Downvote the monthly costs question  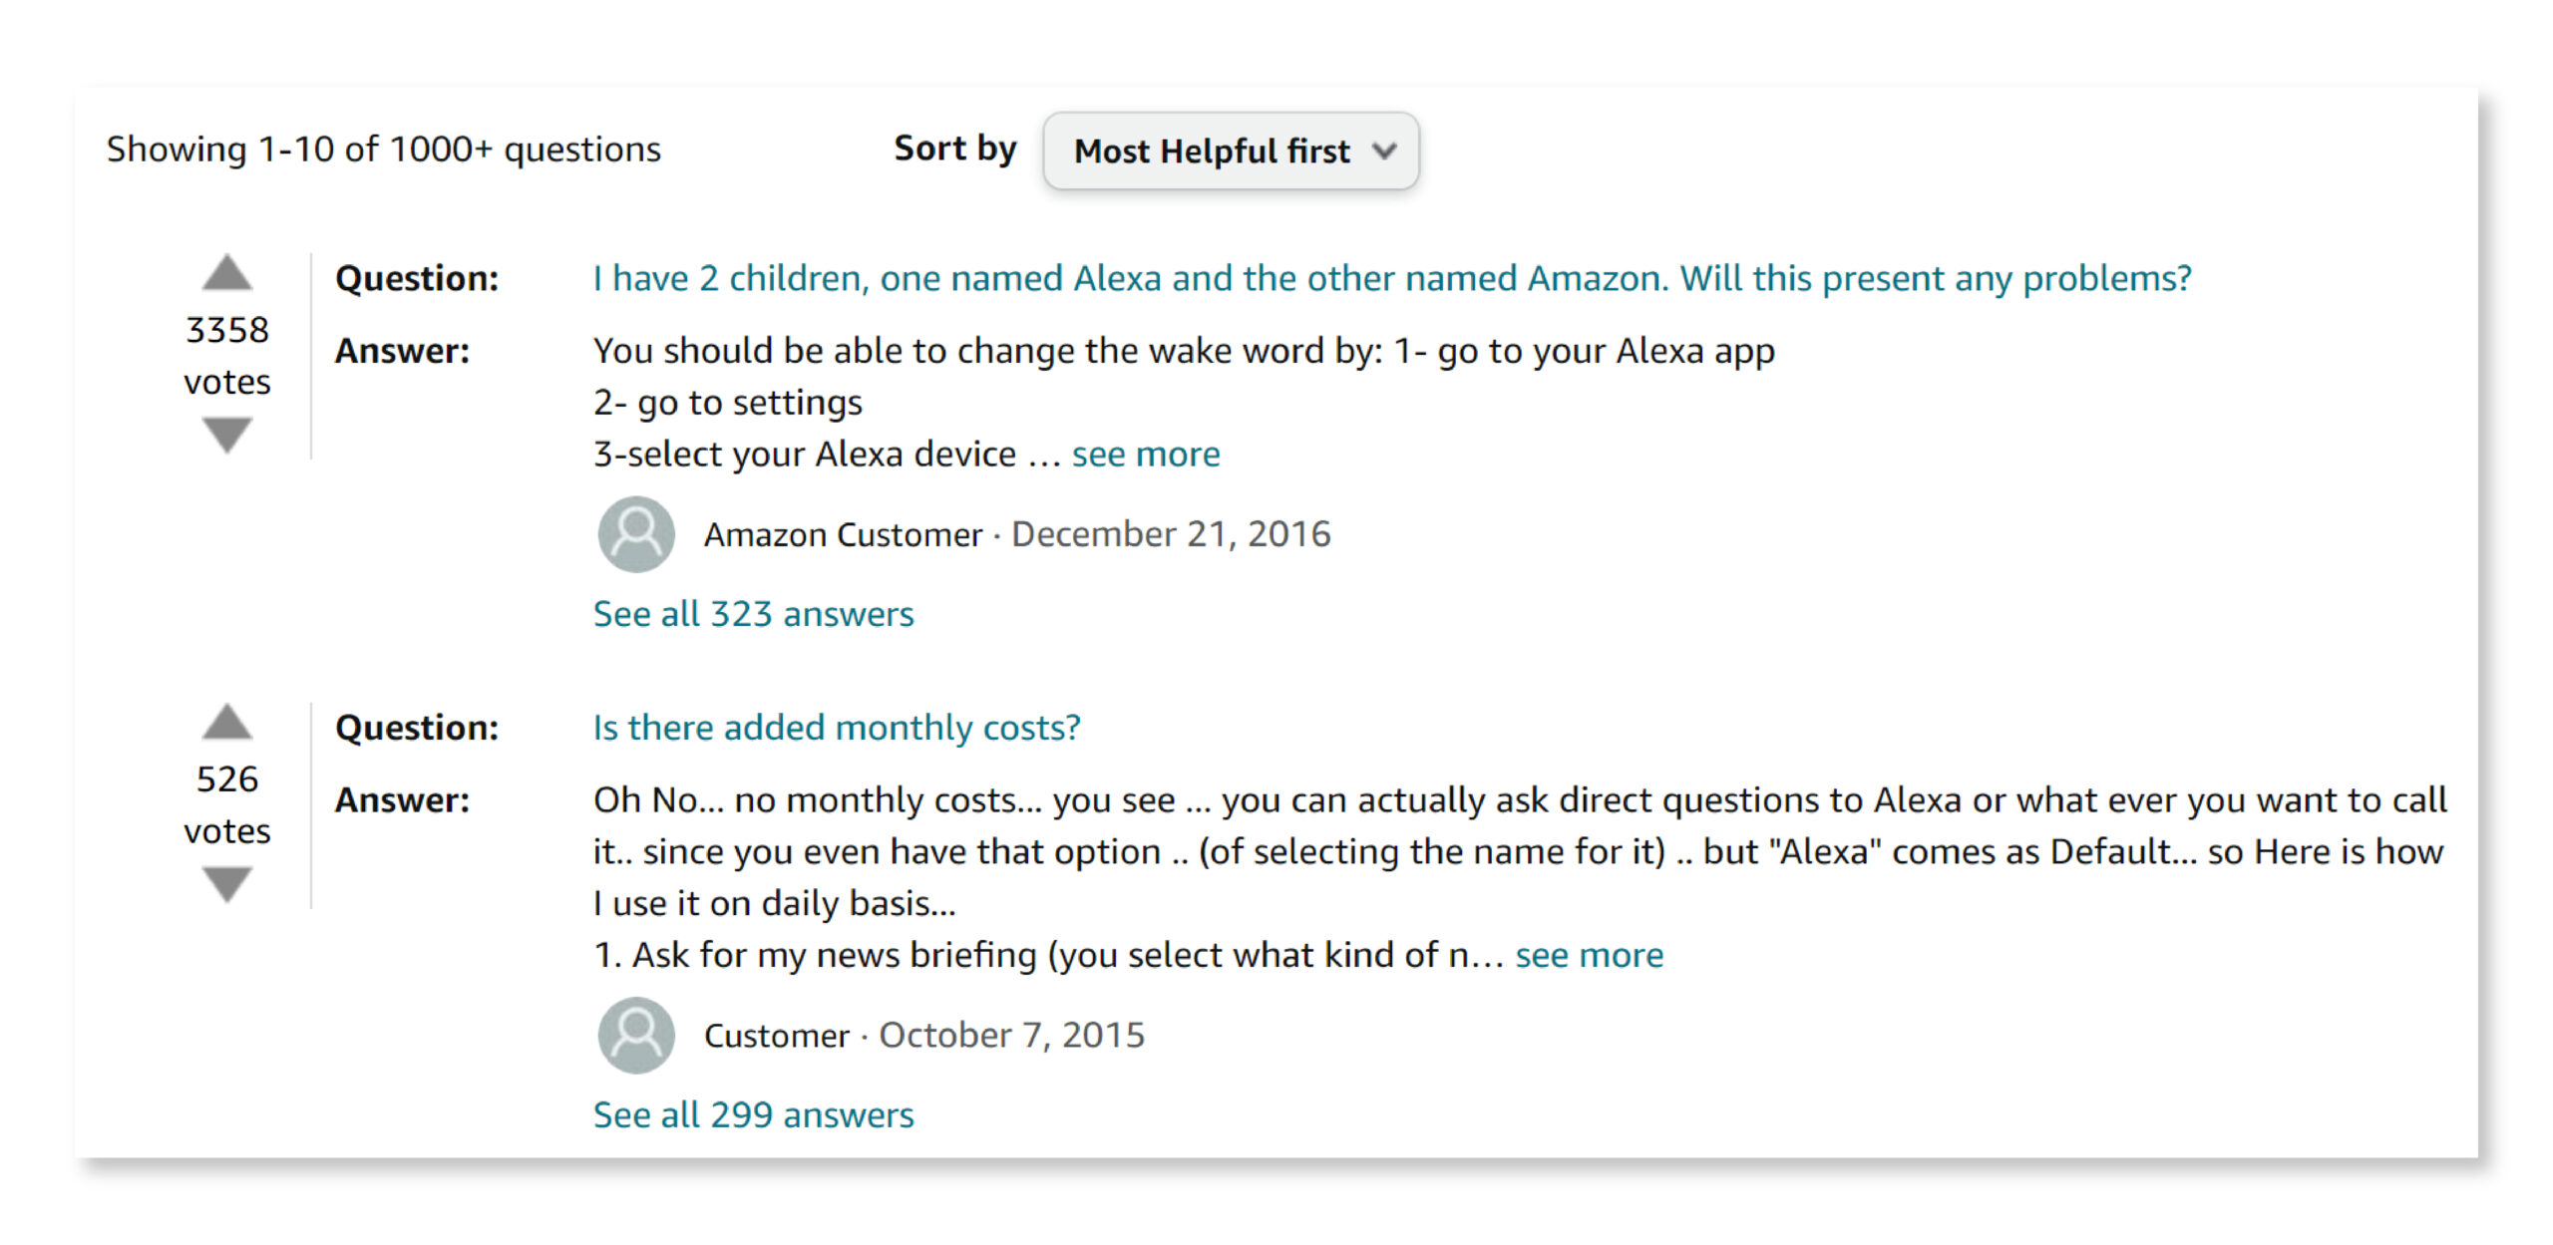[228, 881]
